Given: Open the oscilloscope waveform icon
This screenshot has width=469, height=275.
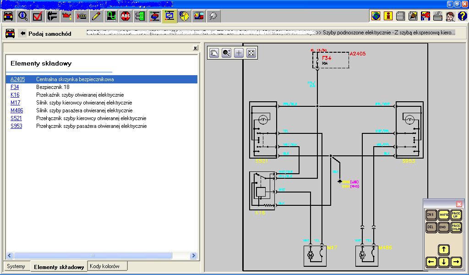Looking at the screenshot, I should click(x=111, y=16).
